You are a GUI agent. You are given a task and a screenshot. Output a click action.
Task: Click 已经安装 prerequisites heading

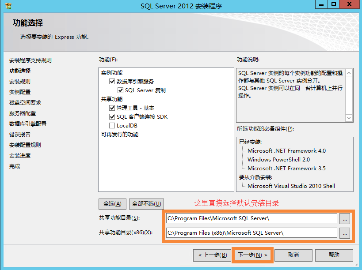pyautogui.click(x=250, y=142)
